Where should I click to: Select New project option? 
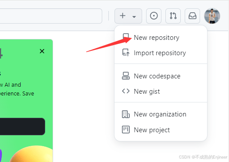click(161, 130)
